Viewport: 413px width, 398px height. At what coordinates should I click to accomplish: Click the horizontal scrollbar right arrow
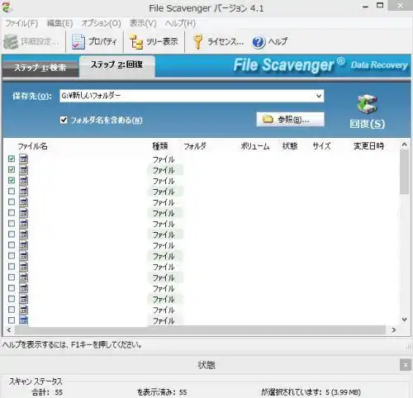click(x=394, y=329)
